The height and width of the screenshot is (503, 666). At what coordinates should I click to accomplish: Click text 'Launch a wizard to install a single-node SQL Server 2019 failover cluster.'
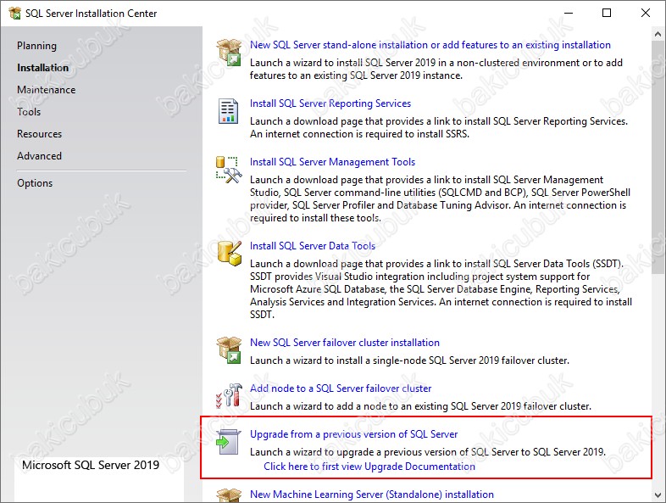click(x=409, y=360)
